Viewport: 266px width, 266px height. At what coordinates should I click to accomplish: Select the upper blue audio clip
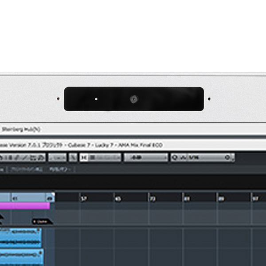pos(21,238)
